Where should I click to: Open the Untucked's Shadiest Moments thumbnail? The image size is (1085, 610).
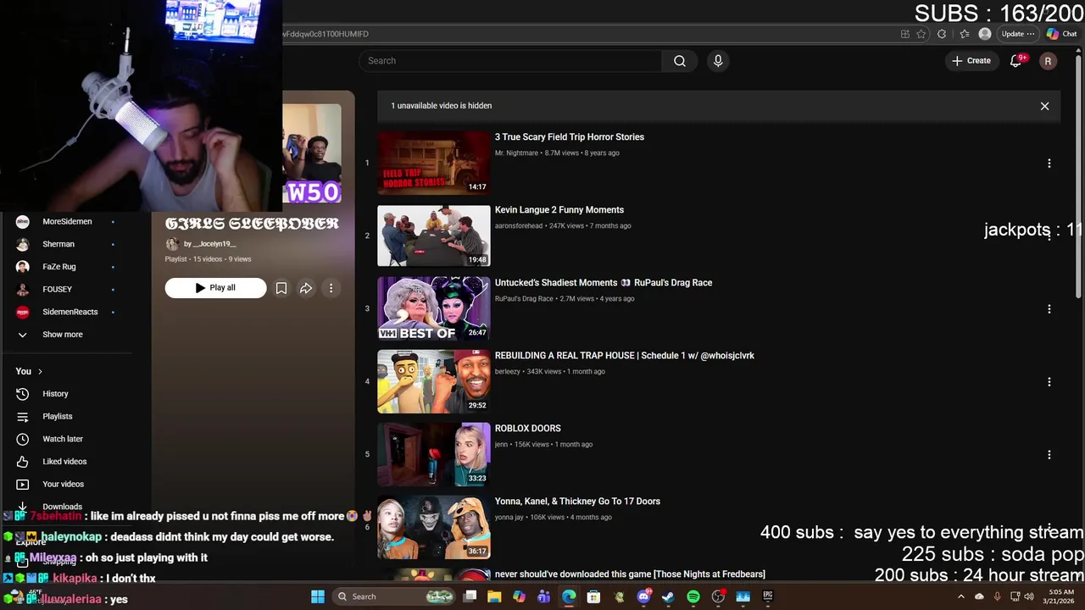pos(433,308)
